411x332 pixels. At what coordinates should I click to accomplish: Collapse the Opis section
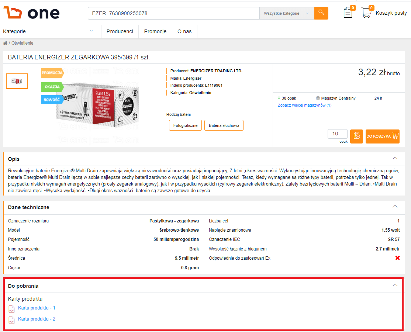(395, 158)
